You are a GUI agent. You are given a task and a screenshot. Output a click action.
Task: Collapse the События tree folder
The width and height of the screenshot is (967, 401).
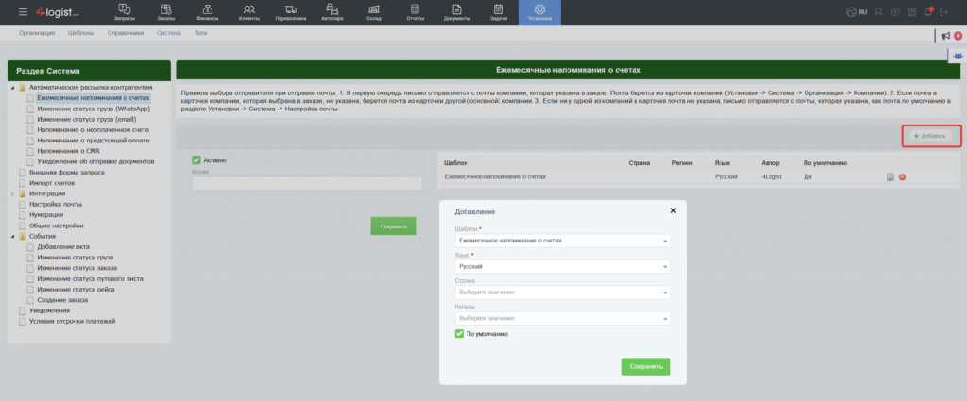[x=12, y=236]
